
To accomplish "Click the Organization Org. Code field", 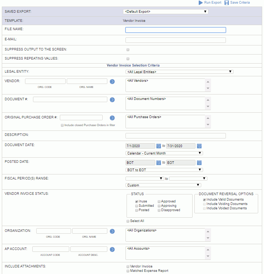I will pos(54,231).
